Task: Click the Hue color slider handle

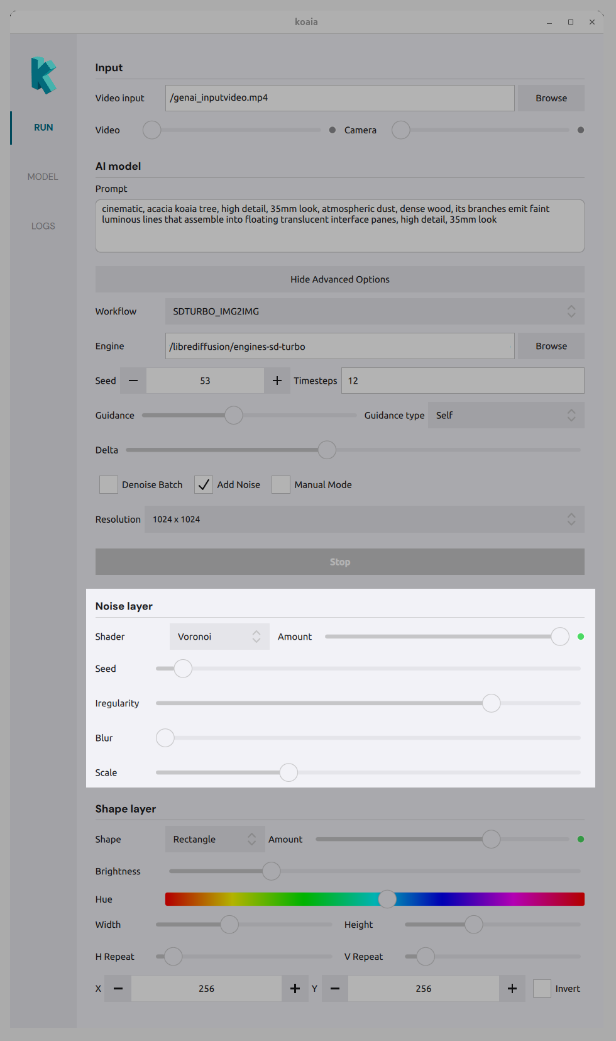Action: pyautogui.click(x=387, y=899)
